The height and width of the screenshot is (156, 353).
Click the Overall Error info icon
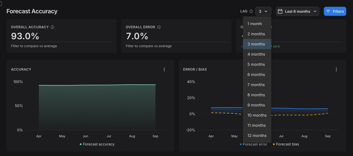coord(159,27)
